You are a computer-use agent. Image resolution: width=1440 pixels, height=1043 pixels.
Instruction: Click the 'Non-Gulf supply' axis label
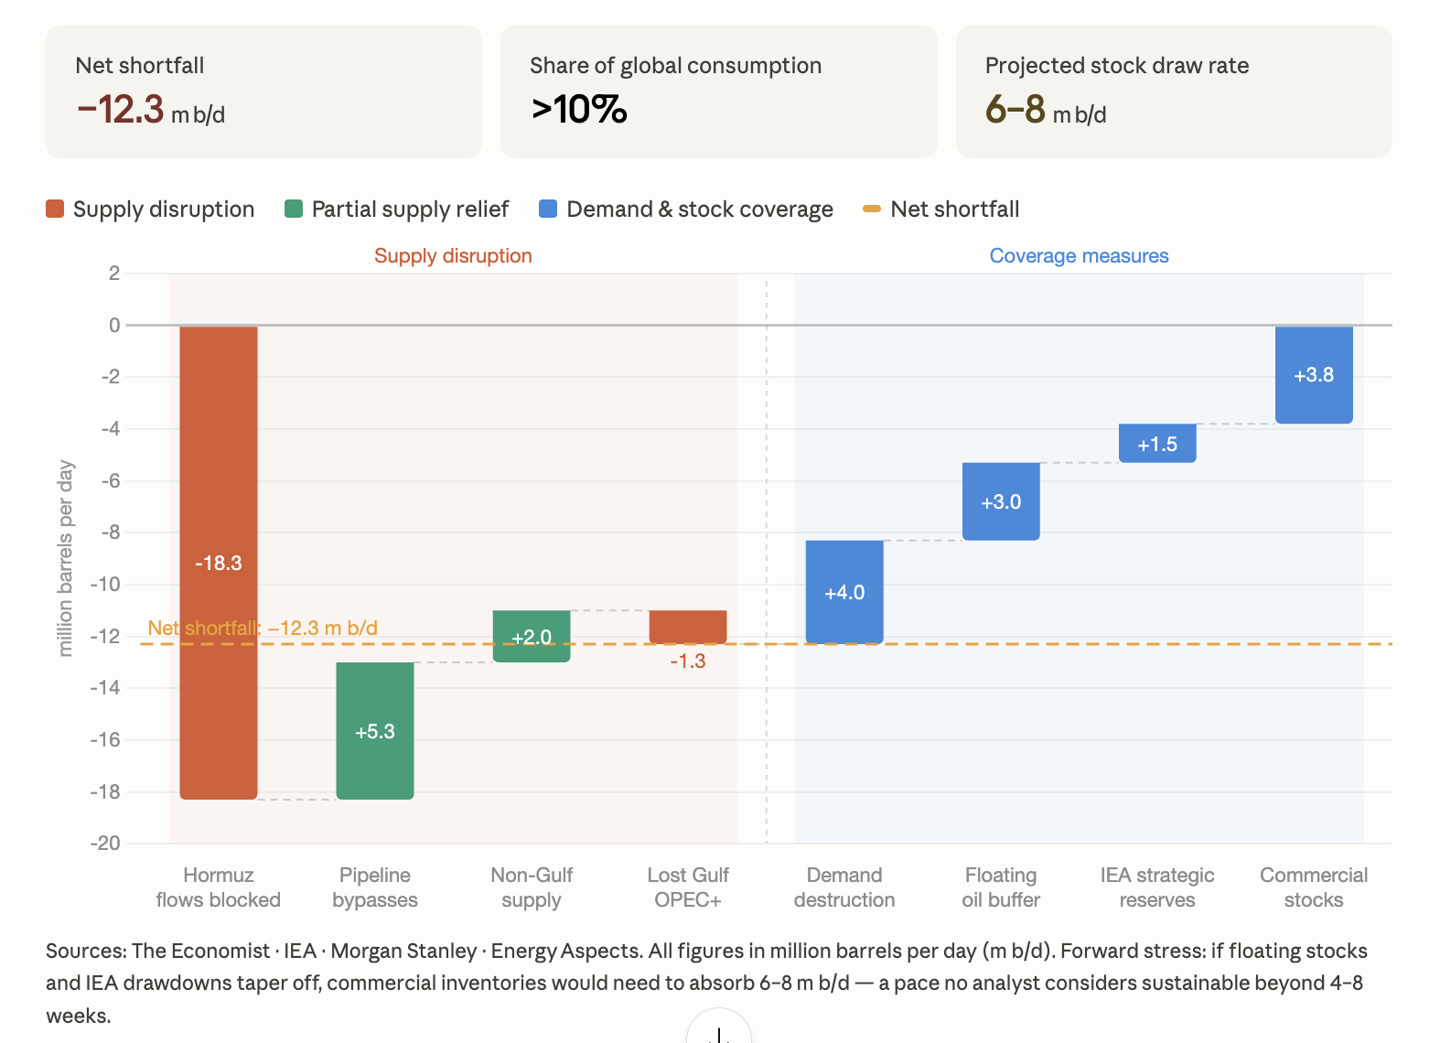(x=532, y=887)
